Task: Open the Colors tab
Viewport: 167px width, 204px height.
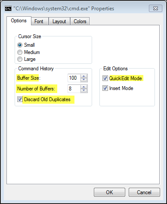Action: 80,21
